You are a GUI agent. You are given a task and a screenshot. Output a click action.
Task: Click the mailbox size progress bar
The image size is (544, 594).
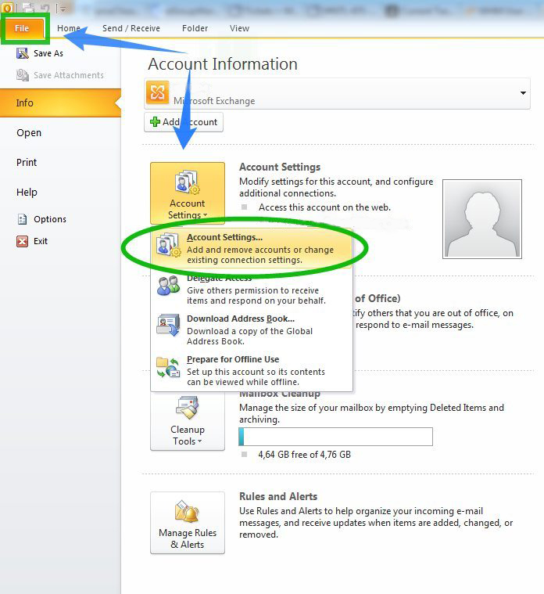(335, 437)
